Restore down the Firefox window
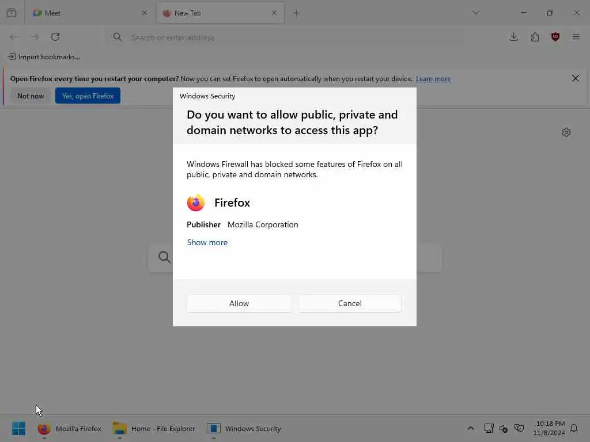This screenshot has height=442, width=590. [x=550, y=13]
